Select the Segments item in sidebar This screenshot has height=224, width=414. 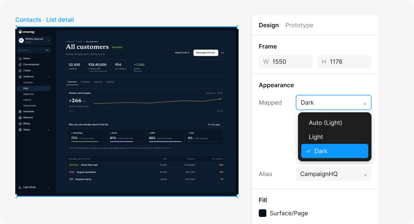tap(29, 94)
